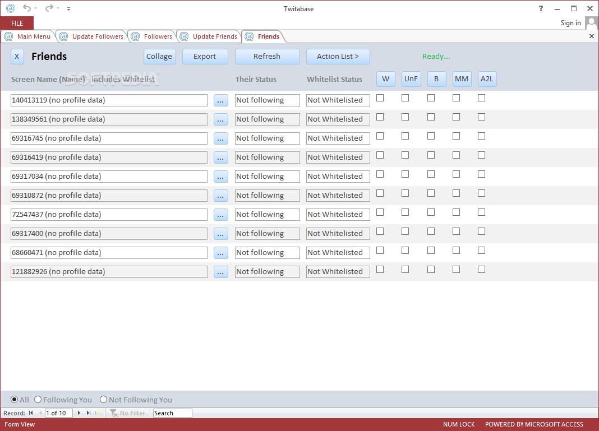599x431 pixels.
Task: Open details button for 121882926 row
Action: tap(220, 272)
